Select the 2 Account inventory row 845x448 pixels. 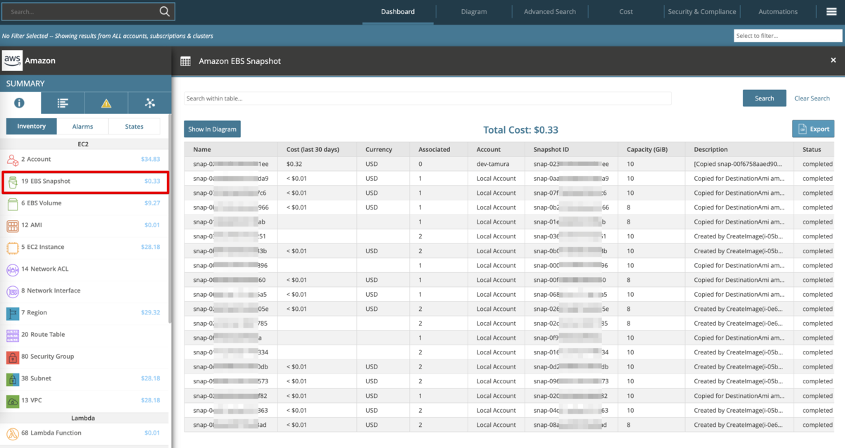coord(84,160)
